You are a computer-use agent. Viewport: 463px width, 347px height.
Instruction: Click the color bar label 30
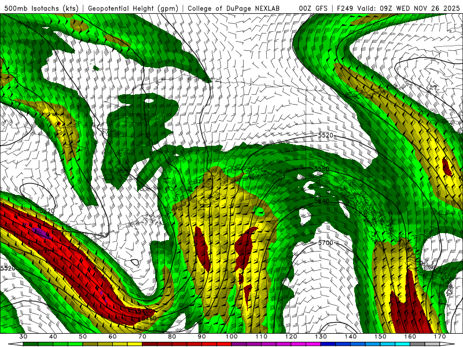tap(23, 337)
